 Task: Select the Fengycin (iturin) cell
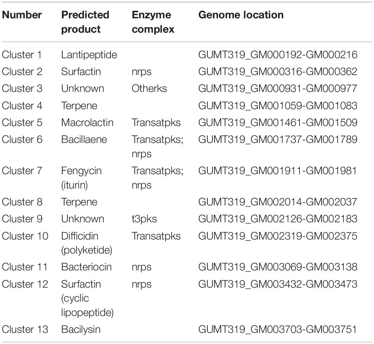81,178
